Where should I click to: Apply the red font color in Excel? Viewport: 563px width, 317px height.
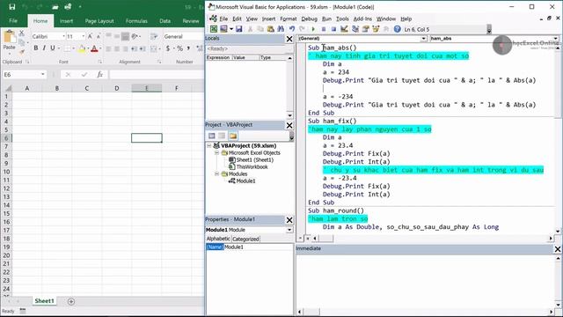[x=94, y=48]
